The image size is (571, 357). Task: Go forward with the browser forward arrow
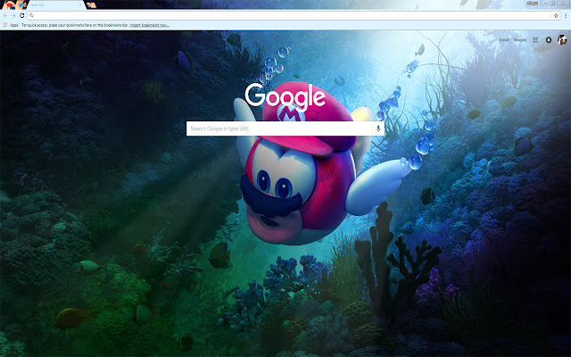(13, 16)
